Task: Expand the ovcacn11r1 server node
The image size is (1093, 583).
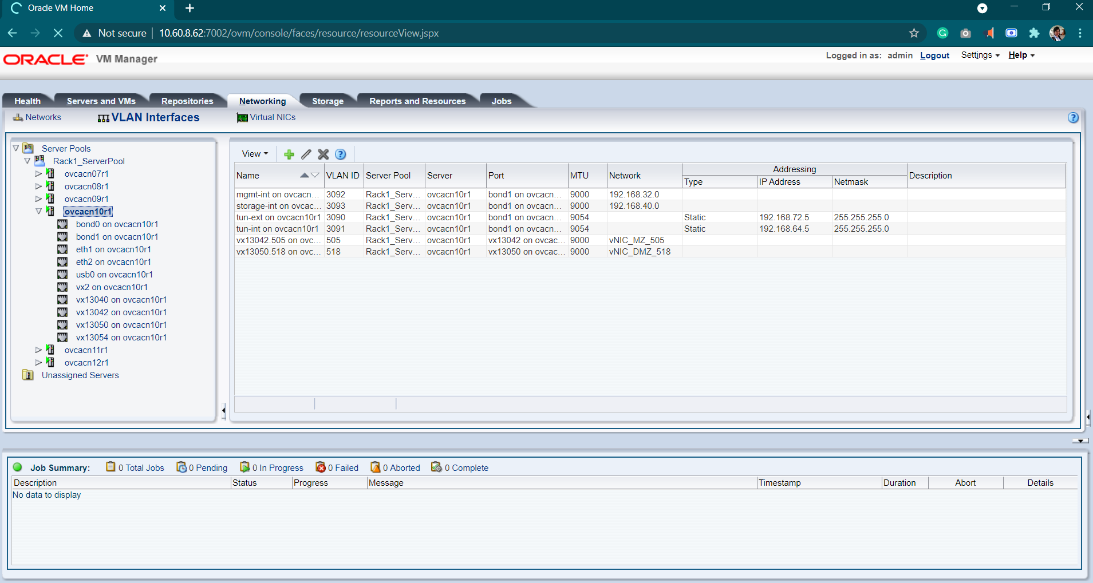Action: tap(39, 350)
